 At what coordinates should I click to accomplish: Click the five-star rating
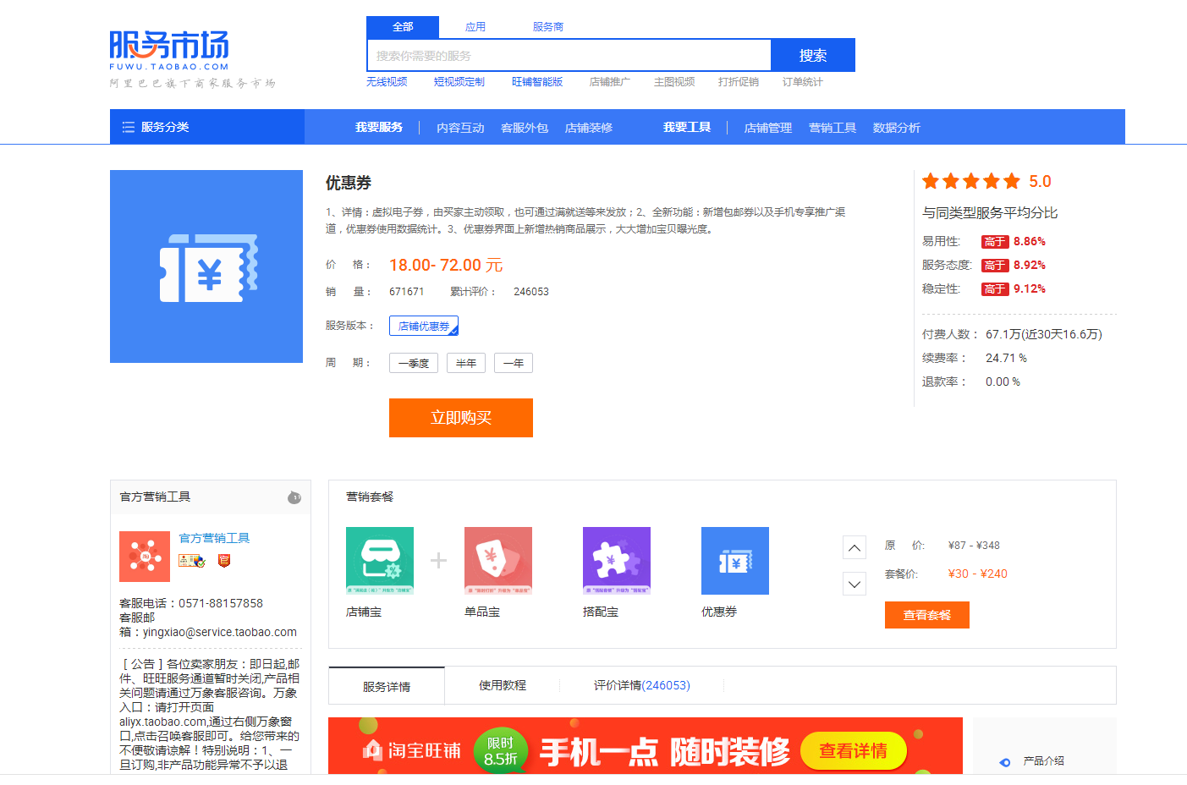pos(971,181)
